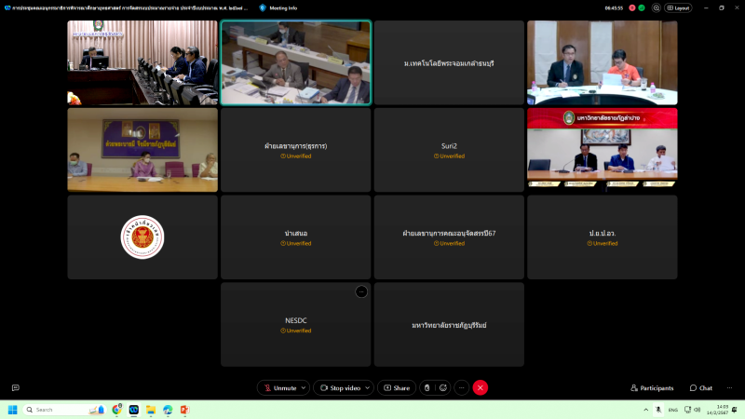Open the reactions emoji icon
Viewport: 745px width, 419px height.
pos(443,387)
